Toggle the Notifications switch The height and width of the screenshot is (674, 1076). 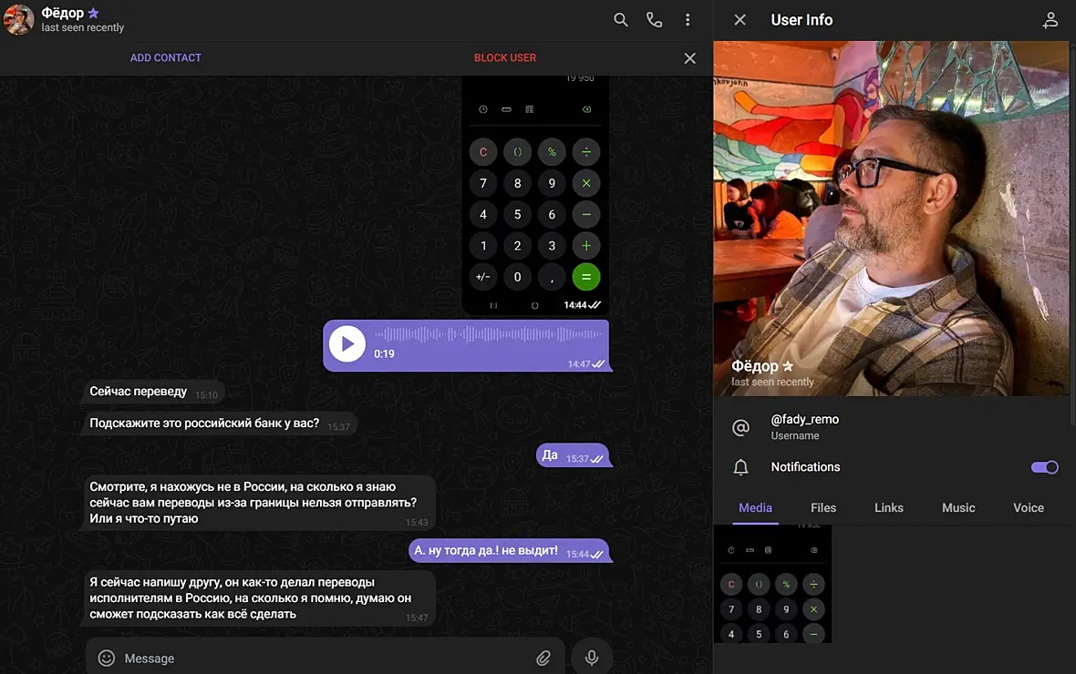pos(1044,467)
